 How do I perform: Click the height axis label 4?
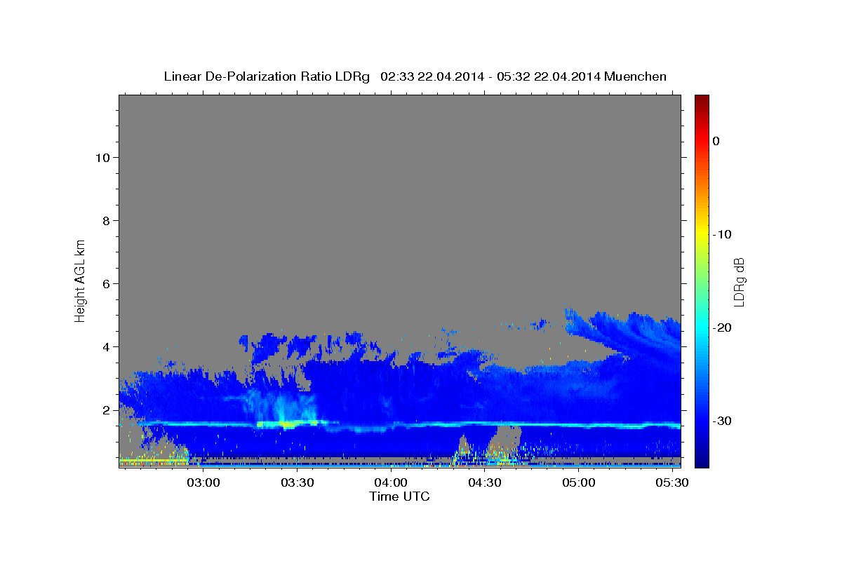(x=105, y=346)
